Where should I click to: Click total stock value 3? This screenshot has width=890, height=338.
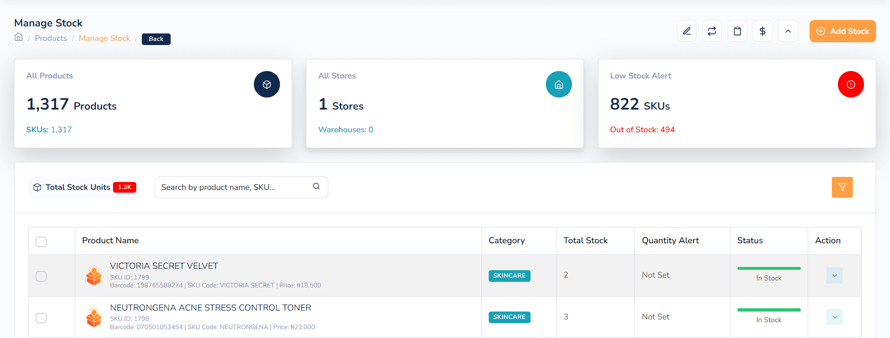pyautogui.click(x=566, y=317)
